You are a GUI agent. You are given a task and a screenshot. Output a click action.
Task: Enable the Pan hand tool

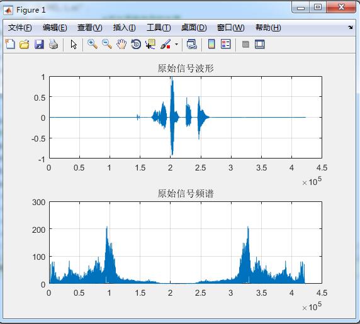pyautogui.click(x=121, y=44)
